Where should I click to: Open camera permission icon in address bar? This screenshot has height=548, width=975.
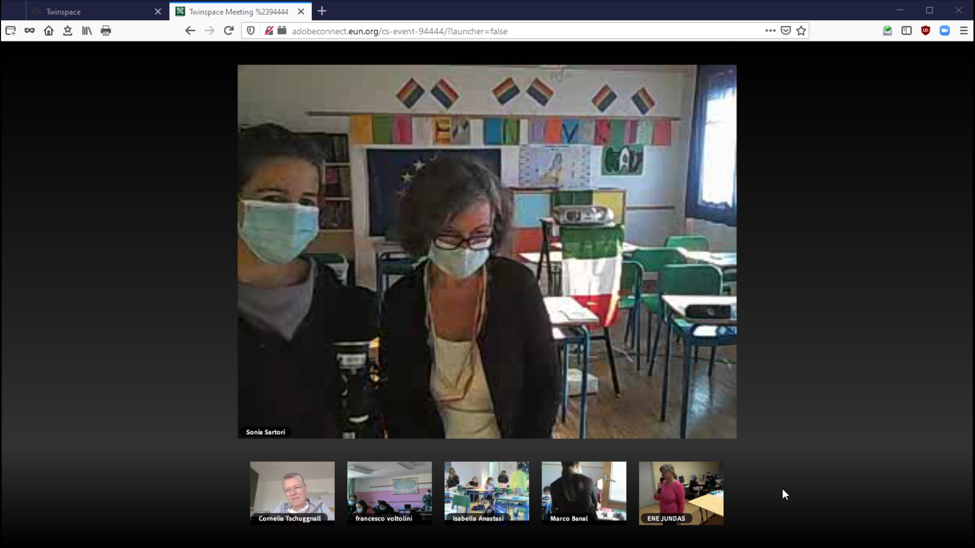282,30
